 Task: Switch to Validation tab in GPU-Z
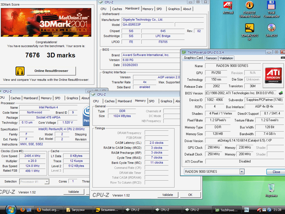pyautogui.click(x=226, y=58)
